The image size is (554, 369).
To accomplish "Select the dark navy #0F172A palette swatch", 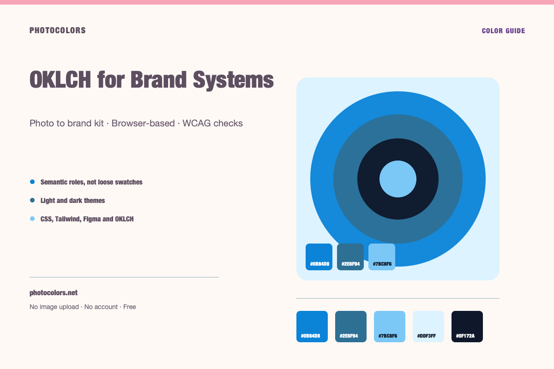I will coord(467,327).
